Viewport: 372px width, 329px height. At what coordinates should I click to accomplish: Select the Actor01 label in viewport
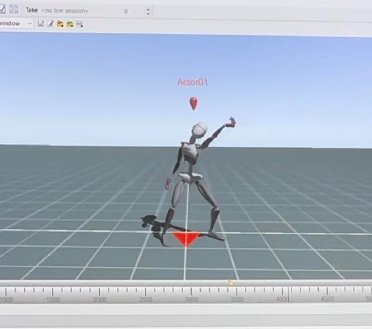coord(193,82)
